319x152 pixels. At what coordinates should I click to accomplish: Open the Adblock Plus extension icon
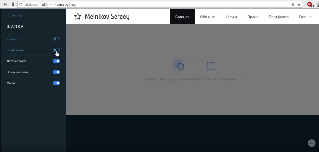pos(310,4)
